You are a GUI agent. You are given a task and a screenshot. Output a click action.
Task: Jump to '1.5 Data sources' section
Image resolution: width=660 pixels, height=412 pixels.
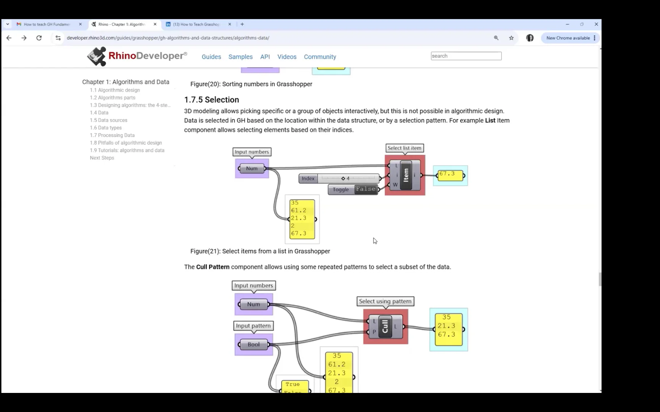pos(108,120)
